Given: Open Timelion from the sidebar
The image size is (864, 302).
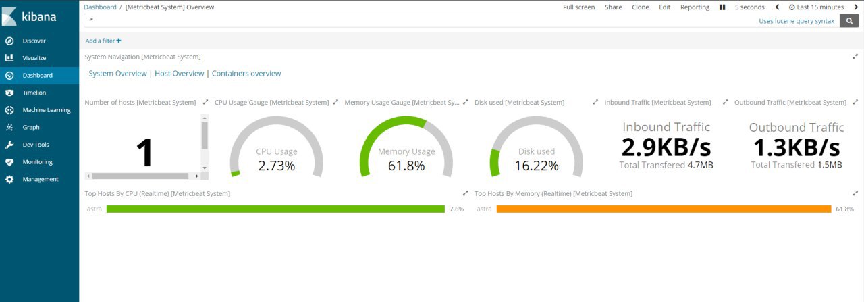Looking at the screenshot, I should coord(39,93).
